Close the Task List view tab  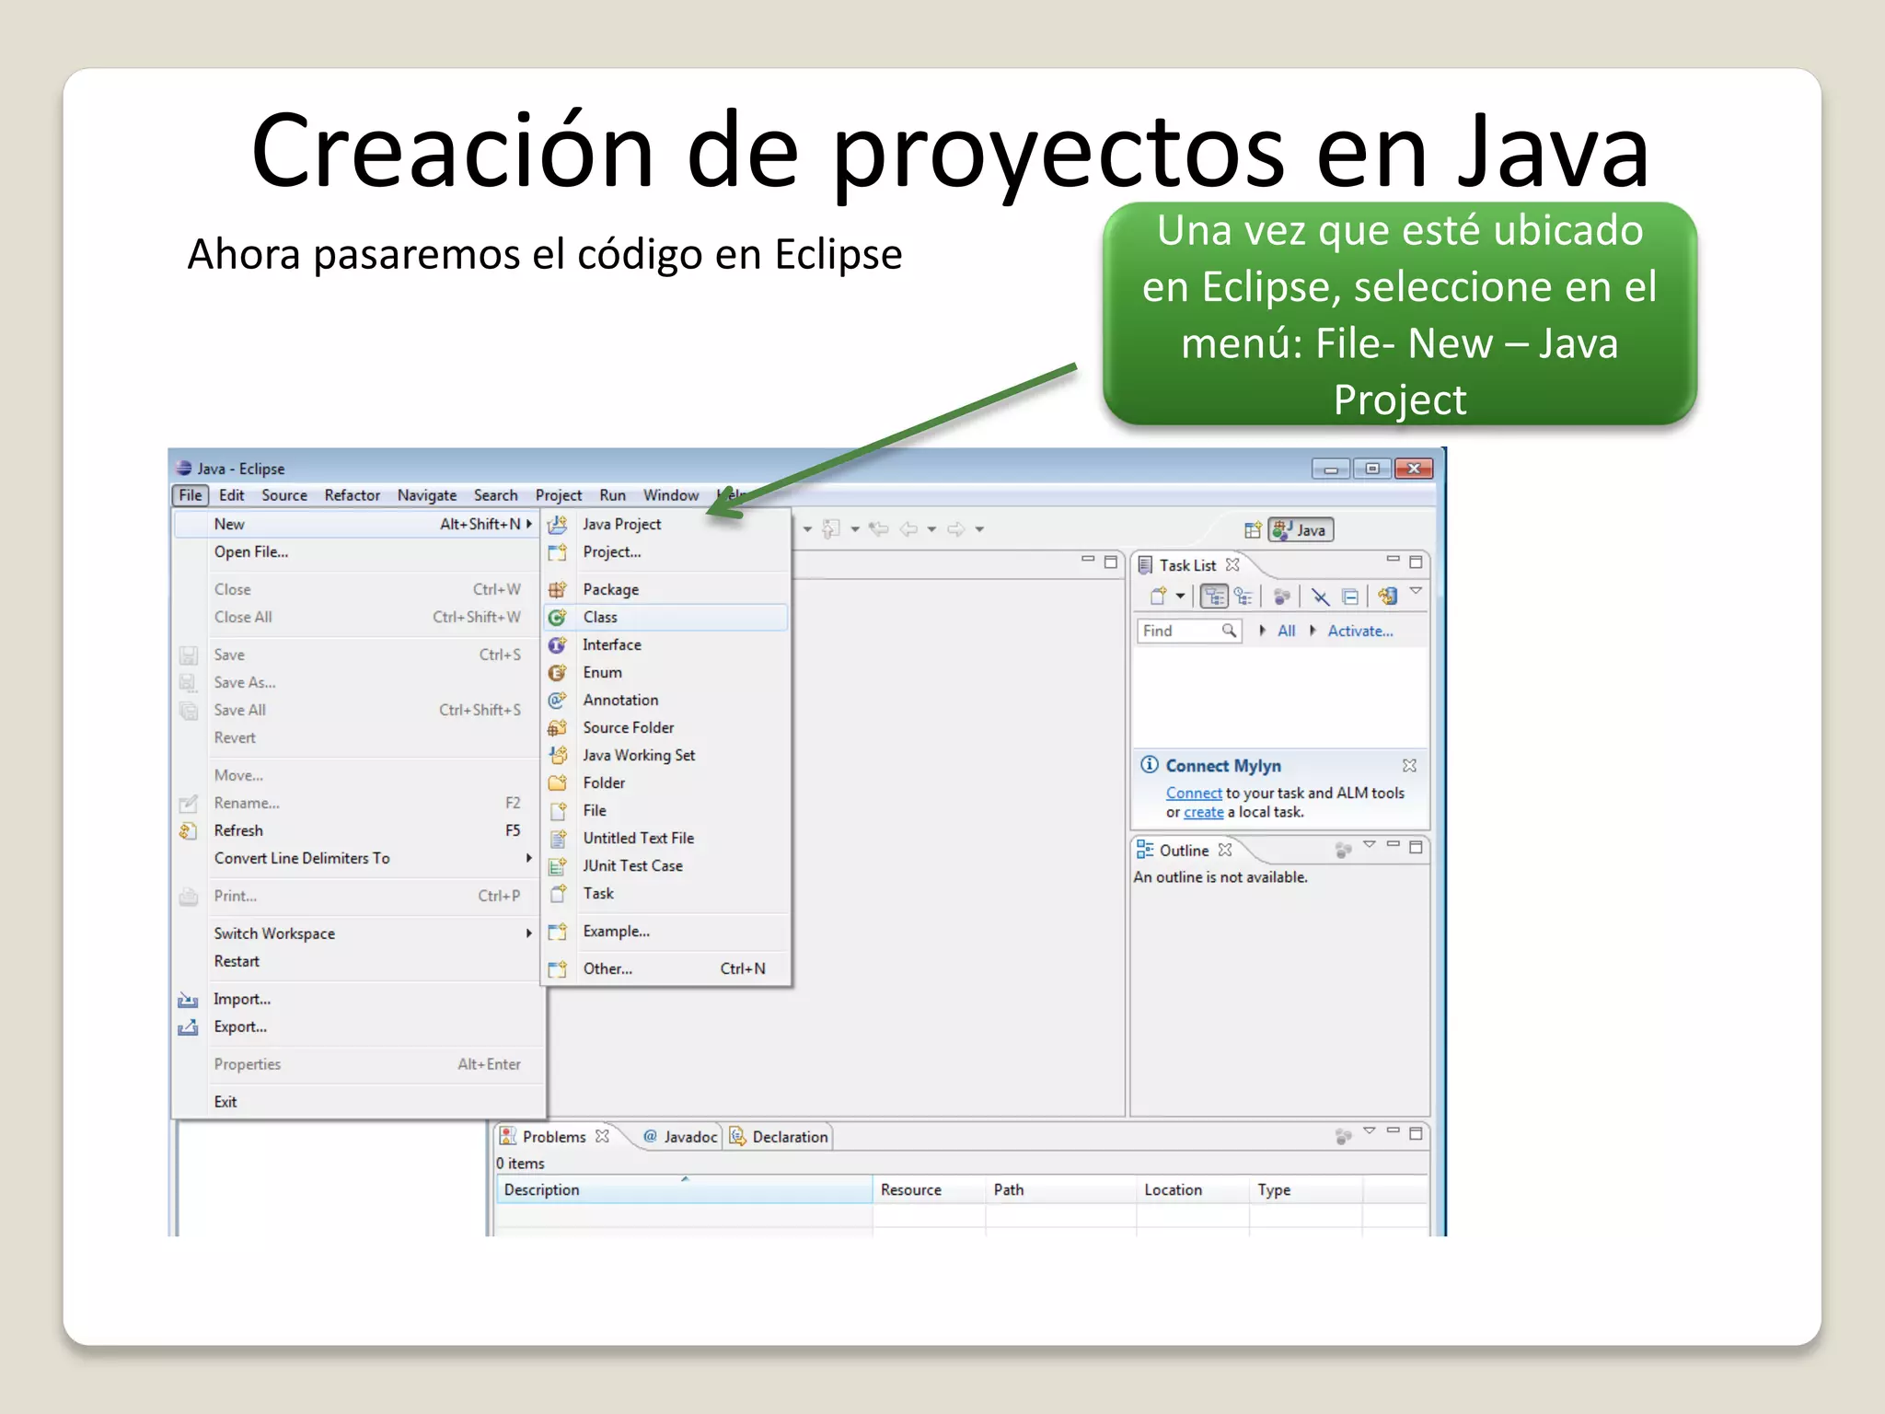coord(1232,564)
